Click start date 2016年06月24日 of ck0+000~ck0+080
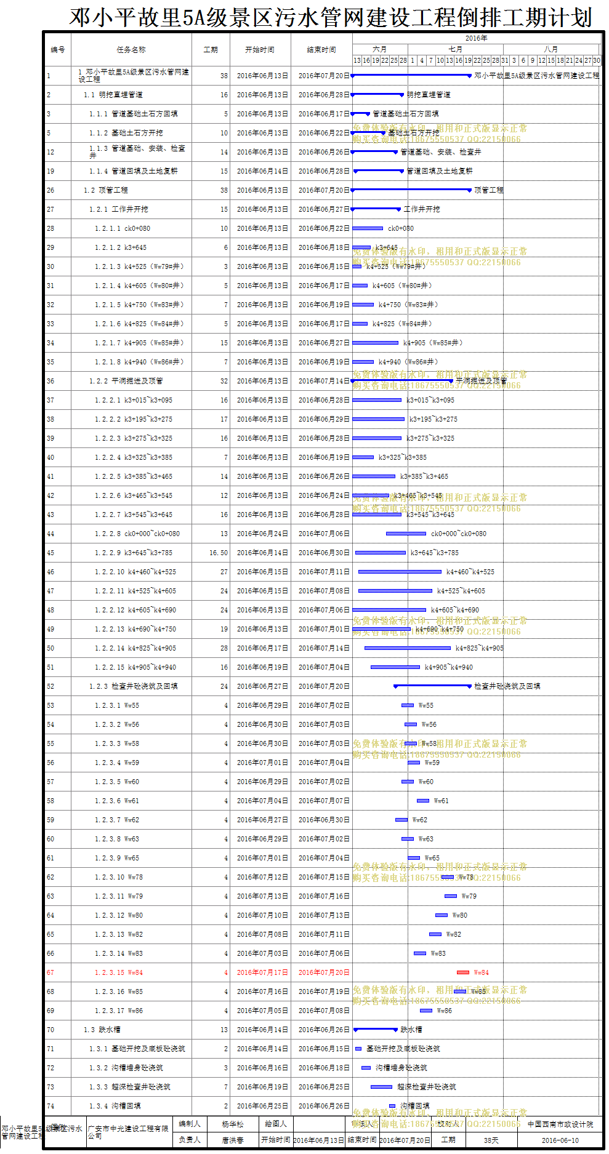Viewport: 609px width, 1154px height. coord(262,534)
